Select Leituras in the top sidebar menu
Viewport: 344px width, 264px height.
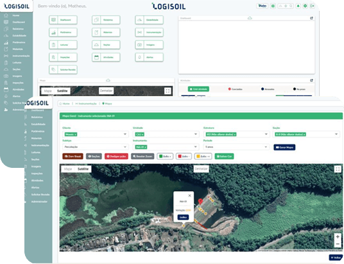pyautogui.click(x=17, y=62)
